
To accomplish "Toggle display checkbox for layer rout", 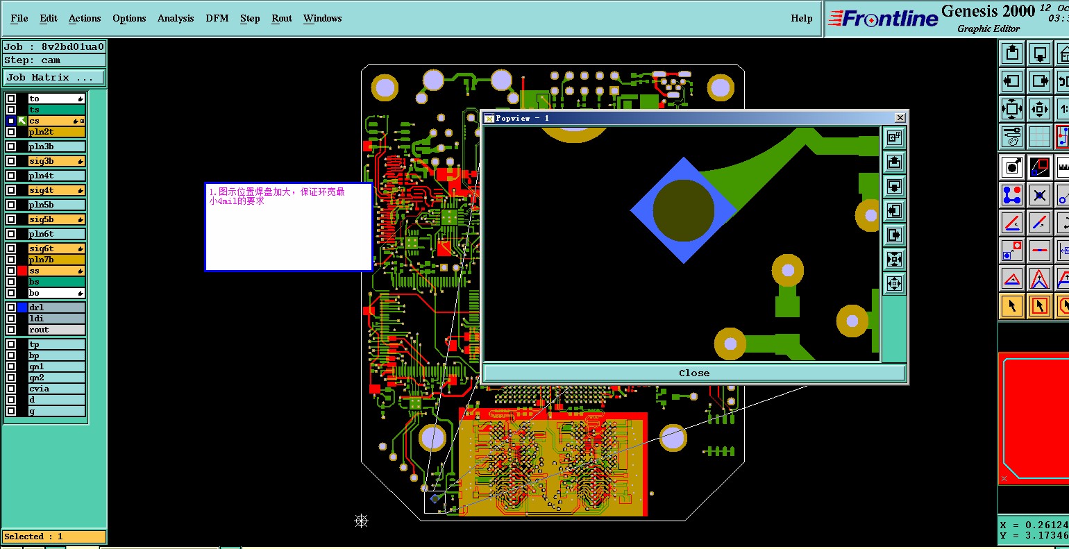I will [11, 330].
